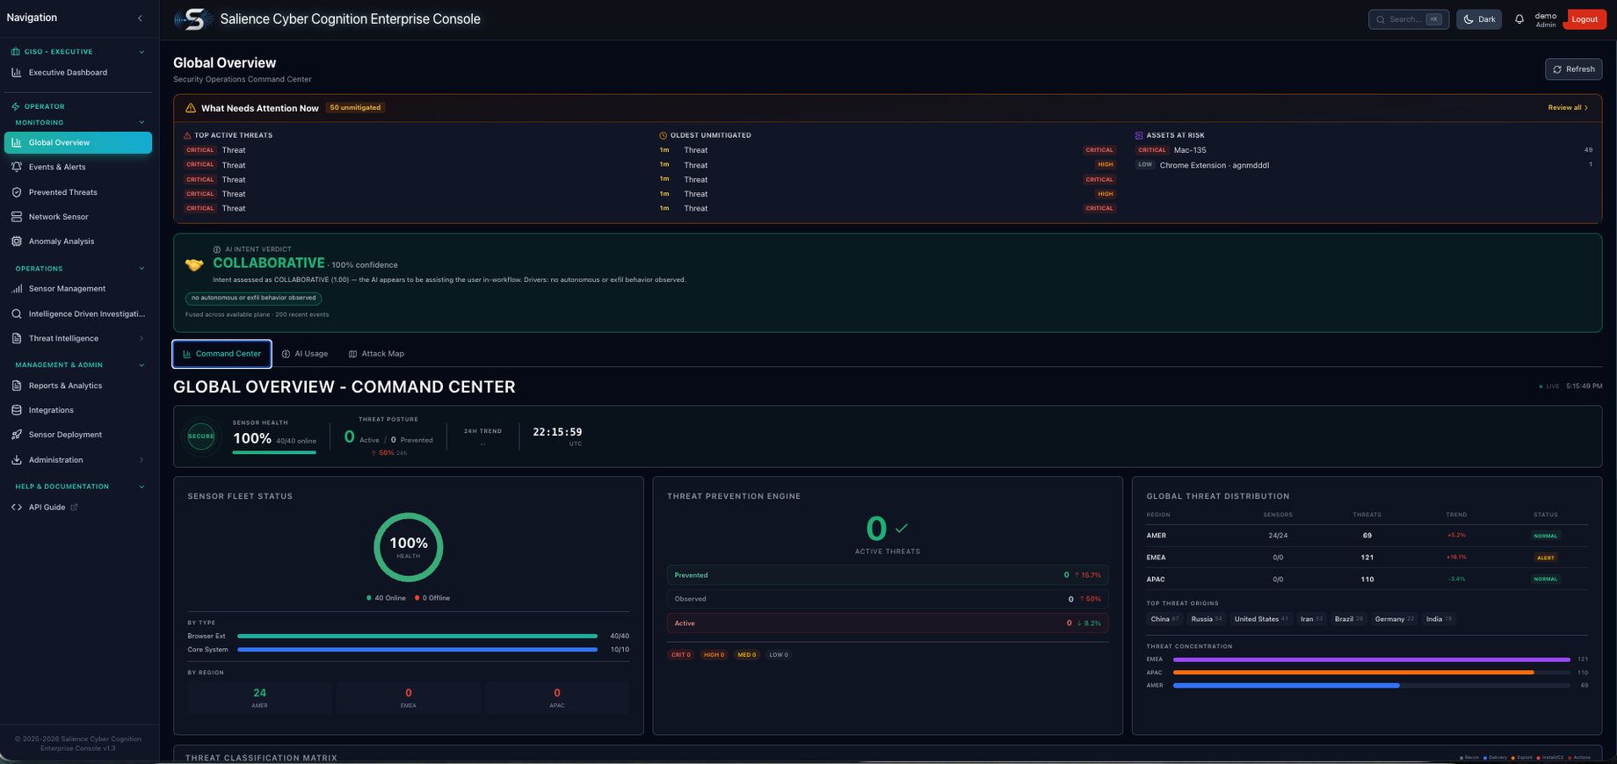The width and height of the screenshot is (1617, 764).
Task: Open the notifications bell
Action: pyautogui.click(x=1519, y=19)
